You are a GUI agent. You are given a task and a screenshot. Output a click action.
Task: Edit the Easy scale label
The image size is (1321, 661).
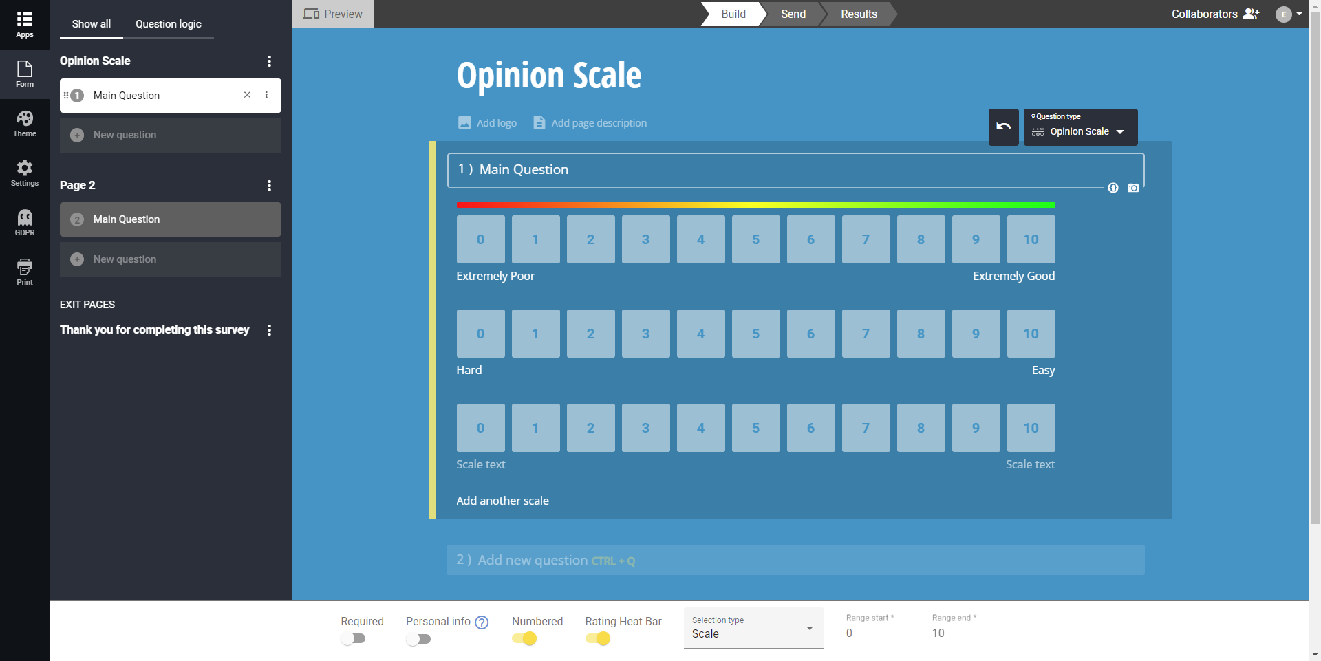[x=1043, y=370]
